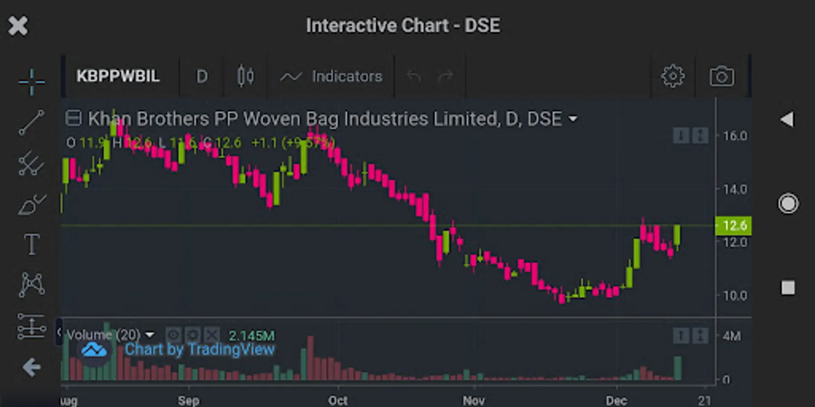The image size is (815, 407).
Task: Expand the Volume (20) dropdown arrow
Action: click(150, 335)
